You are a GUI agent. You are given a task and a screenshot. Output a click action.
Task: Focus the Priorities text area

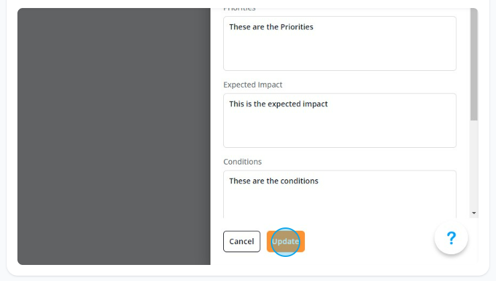[x=340, y=43]
